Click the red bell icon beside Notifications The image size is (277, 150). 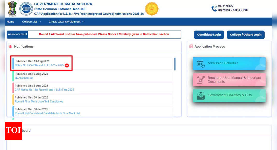pos(10,47)
